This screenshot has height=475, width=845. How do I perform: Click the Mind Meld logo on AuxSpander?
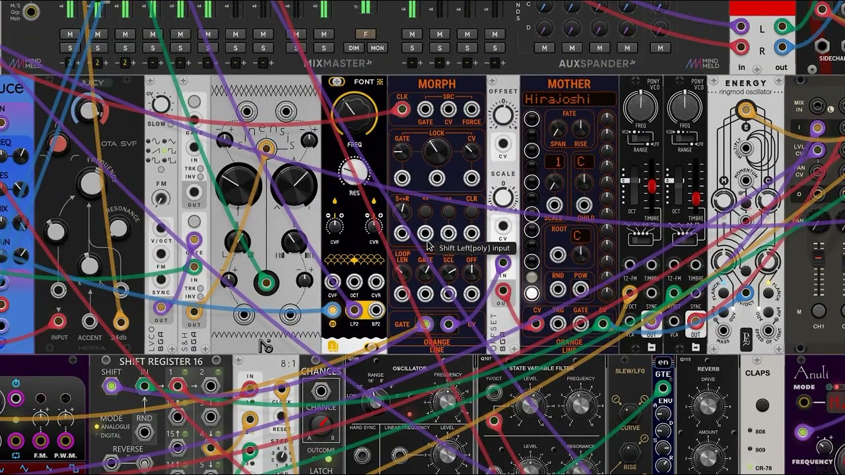coord(702,63)
